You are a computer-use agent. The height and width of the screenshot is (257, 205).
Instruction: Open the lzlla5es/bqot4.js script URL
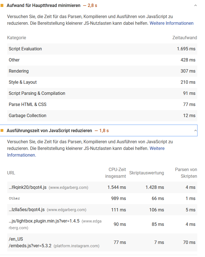[x=27, y=210]
